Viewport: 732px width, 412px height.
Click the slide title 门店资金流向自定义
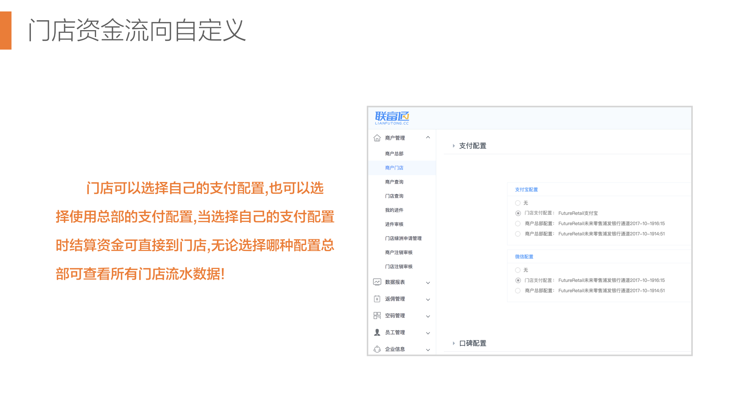[137, 31]
